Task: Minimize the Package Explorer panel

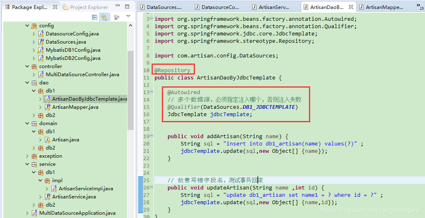Action: (119, 7)
